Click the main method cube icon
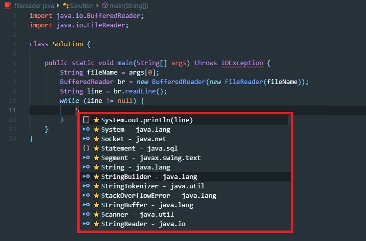 (105, 5)
